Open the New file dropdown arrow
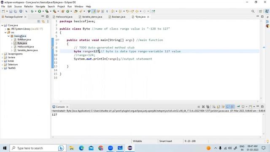270x152 pixels. pyautogui.click(x=7, y=11)
